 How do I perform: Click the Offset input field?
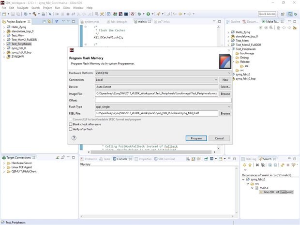tap(163, 100)
